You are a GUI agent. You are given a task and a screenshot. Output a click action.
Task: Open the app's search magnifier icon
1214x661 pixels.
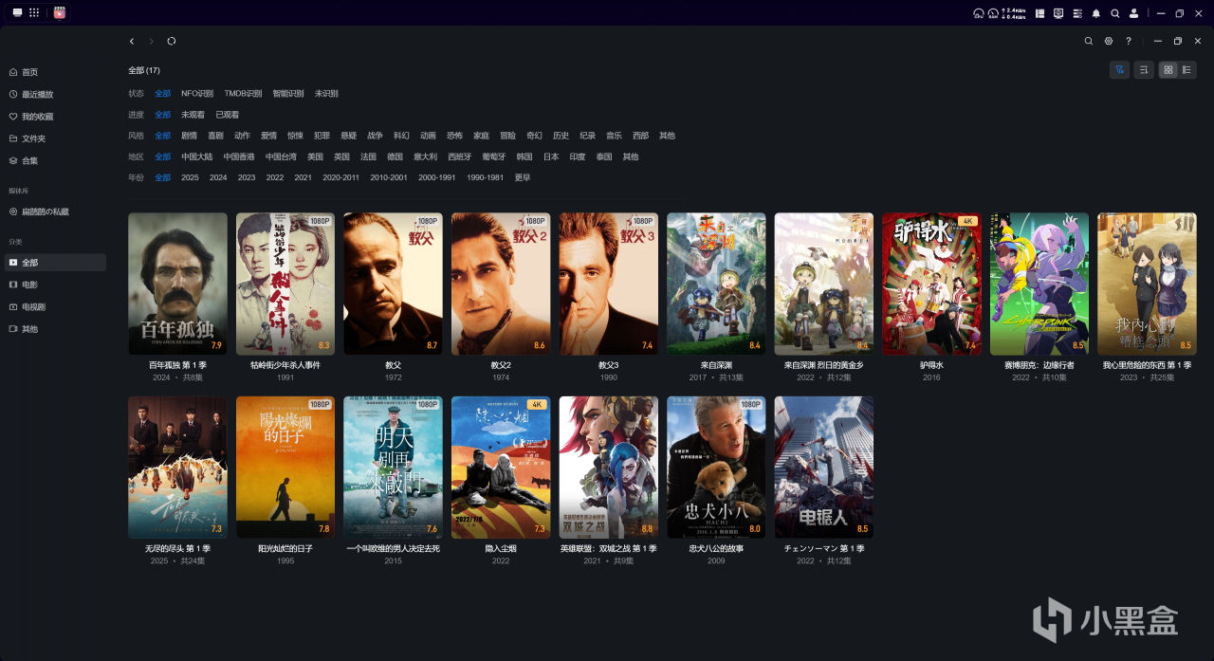coord(1089,41)
